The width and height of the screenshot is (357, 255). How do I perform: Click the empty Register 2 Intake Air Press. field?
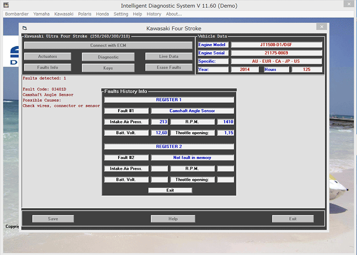159,169
